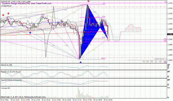Click T/K in the ichi360 Monitor
173x101 pixels.
pos(152,61)
